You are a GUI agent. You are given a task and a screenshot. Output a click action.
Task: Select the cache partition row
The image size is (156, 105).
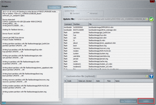point(107,61)
